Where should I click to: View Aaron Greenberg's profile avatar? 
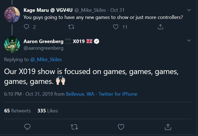coord(12,44)
